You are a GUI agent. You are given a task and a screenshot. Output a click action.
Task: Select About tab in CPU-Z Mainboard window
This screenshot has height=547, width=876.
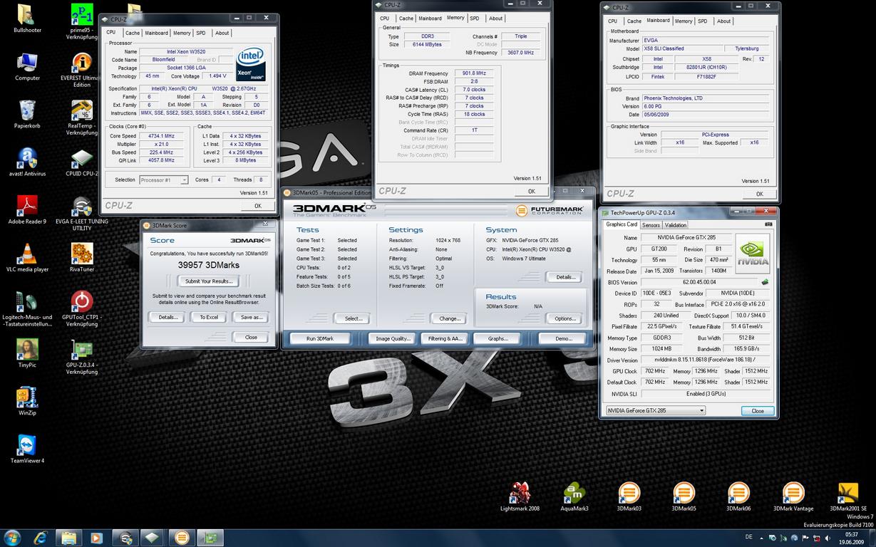723,21
